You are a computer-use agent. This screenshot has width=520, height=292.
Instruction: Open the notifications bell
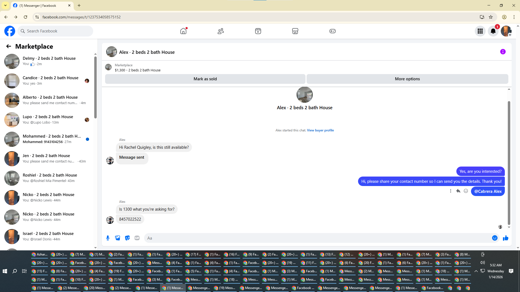click(x=493, y=31)
